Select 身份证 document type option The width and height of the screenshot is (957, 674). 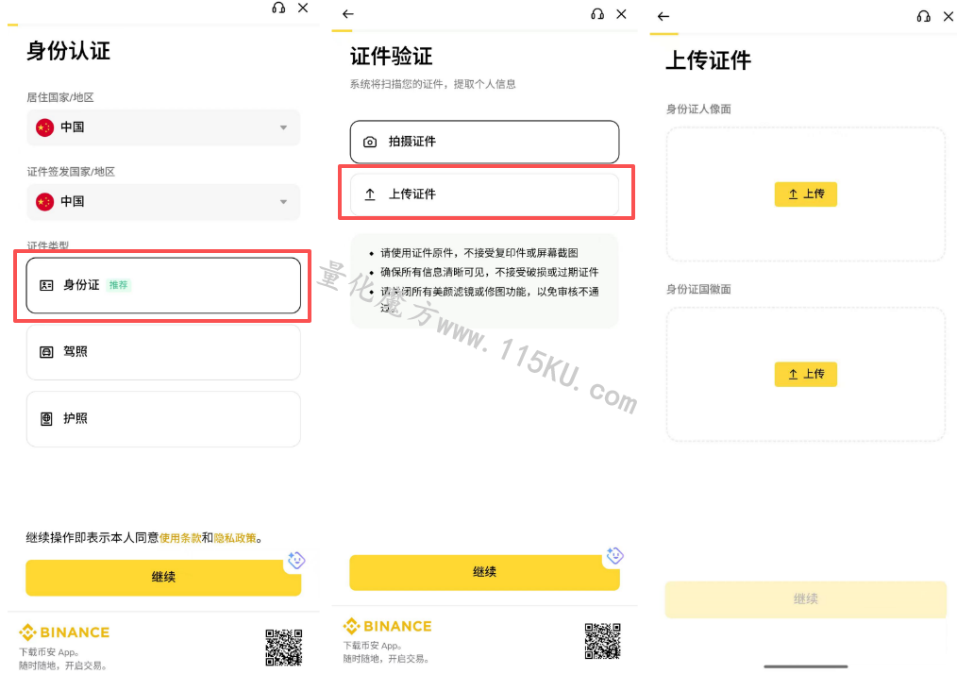163,285
